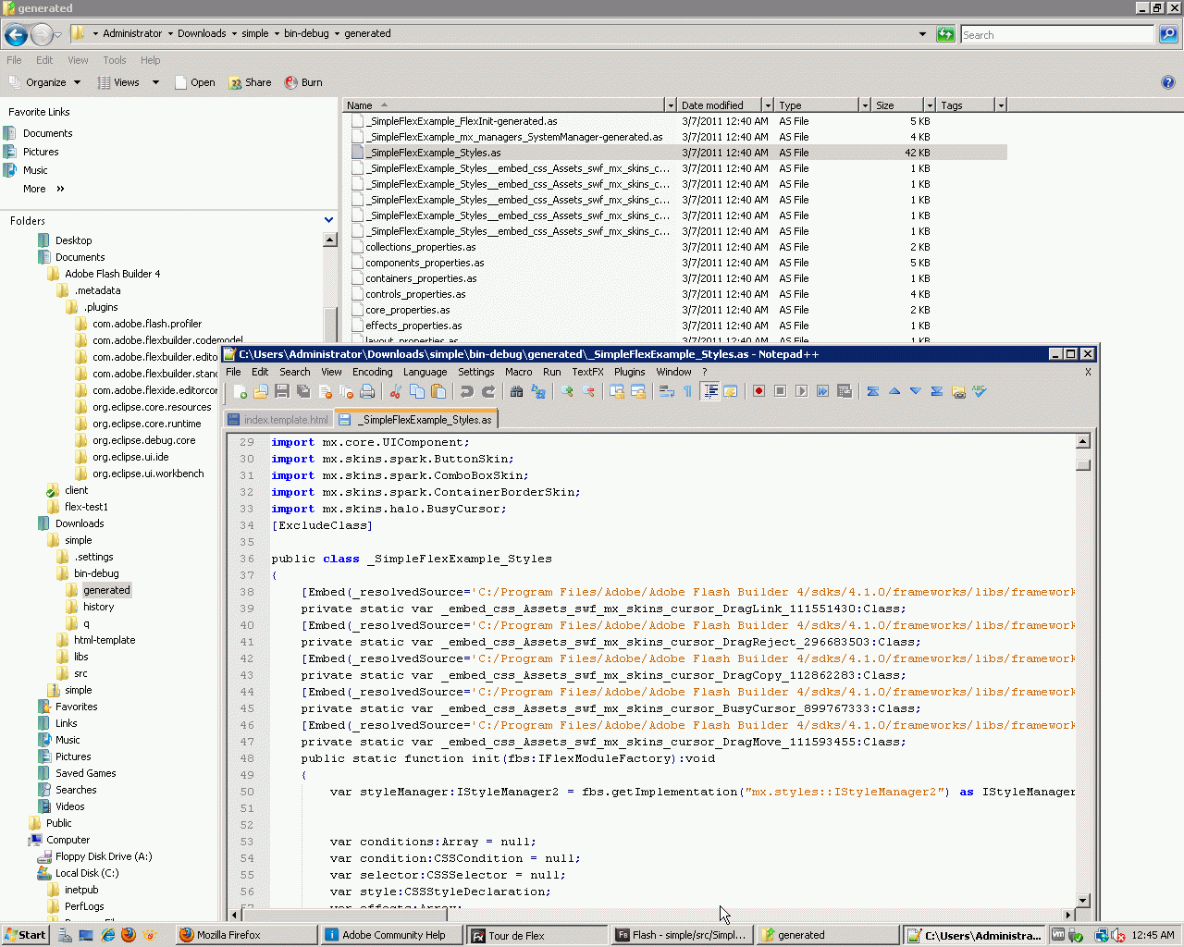Click the Zoom In magnifier icon
Screen dimensions: 1184x947
tap(566, 392)
